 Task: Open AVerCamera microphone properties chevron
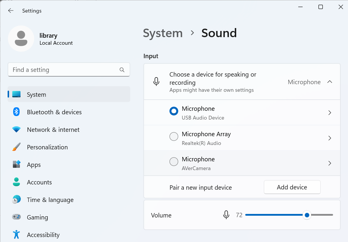click(330, 163)
